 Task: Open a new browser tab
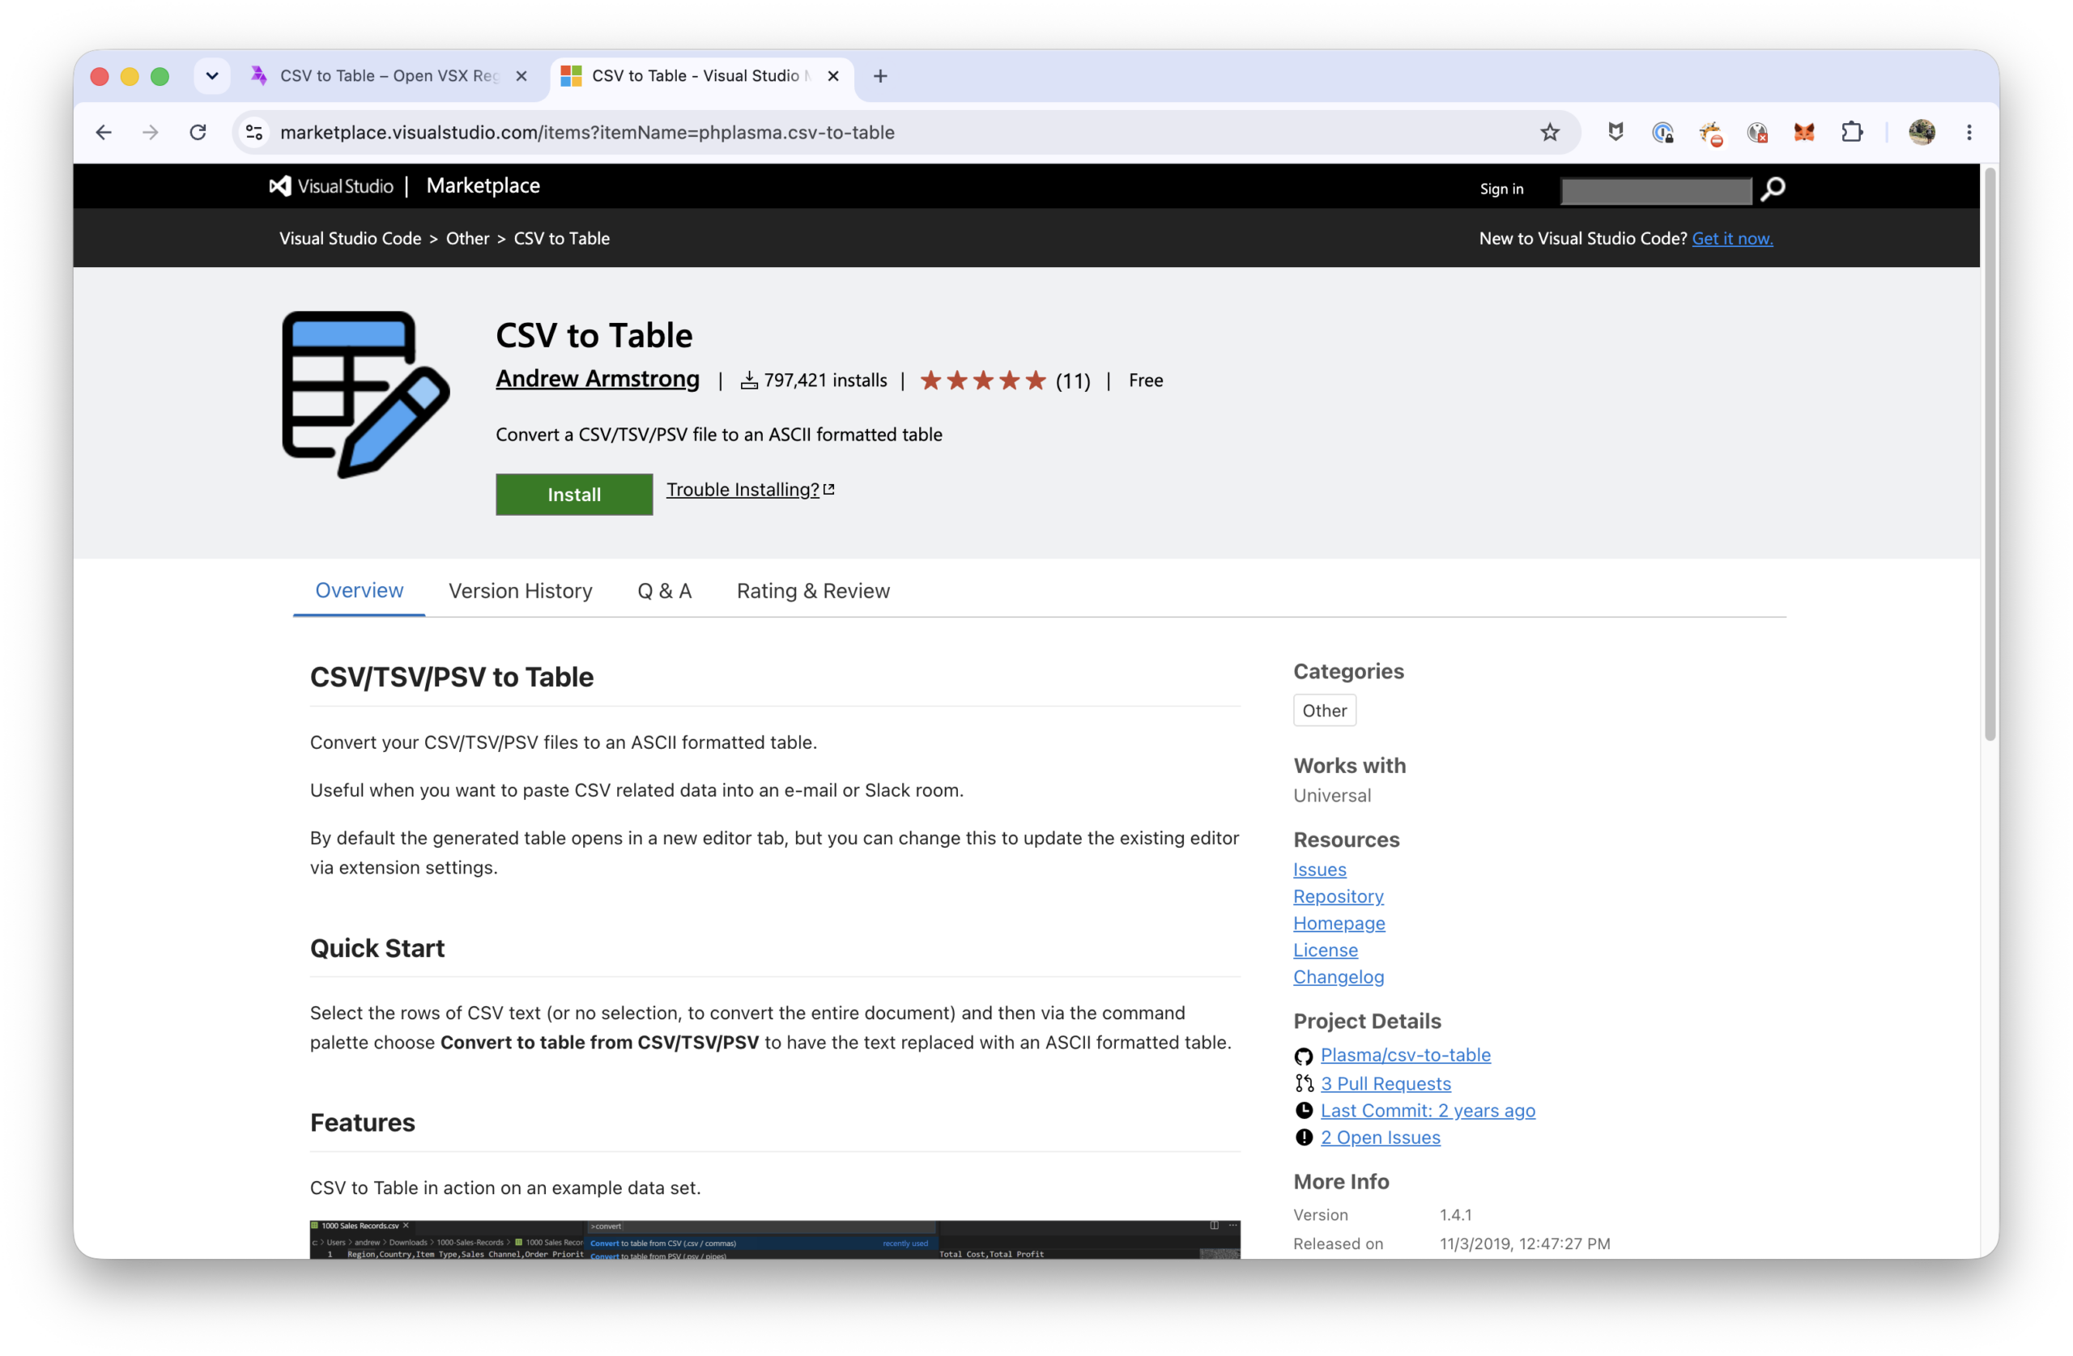tap(880, 76)
